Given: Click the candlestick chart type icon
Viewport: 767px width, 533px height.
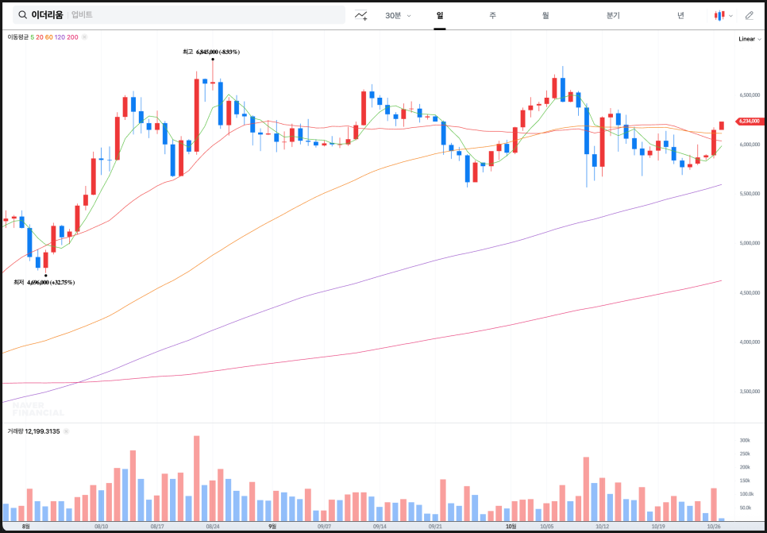Looking at the screenshot, I should click(719, 15).
